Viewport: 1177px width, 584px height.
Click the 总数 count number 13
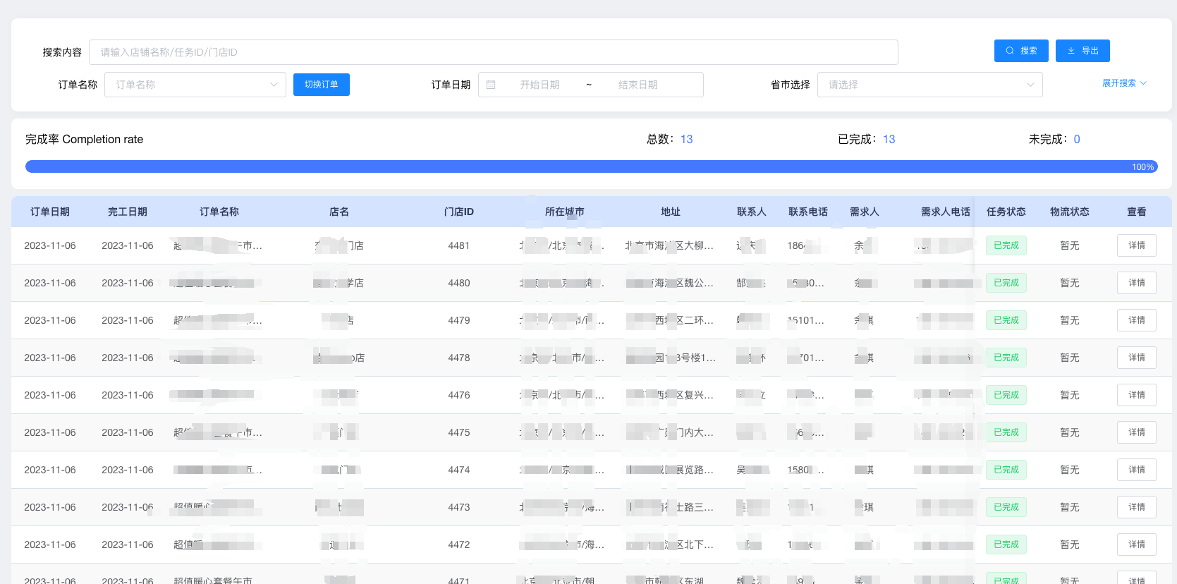[686, 140]
